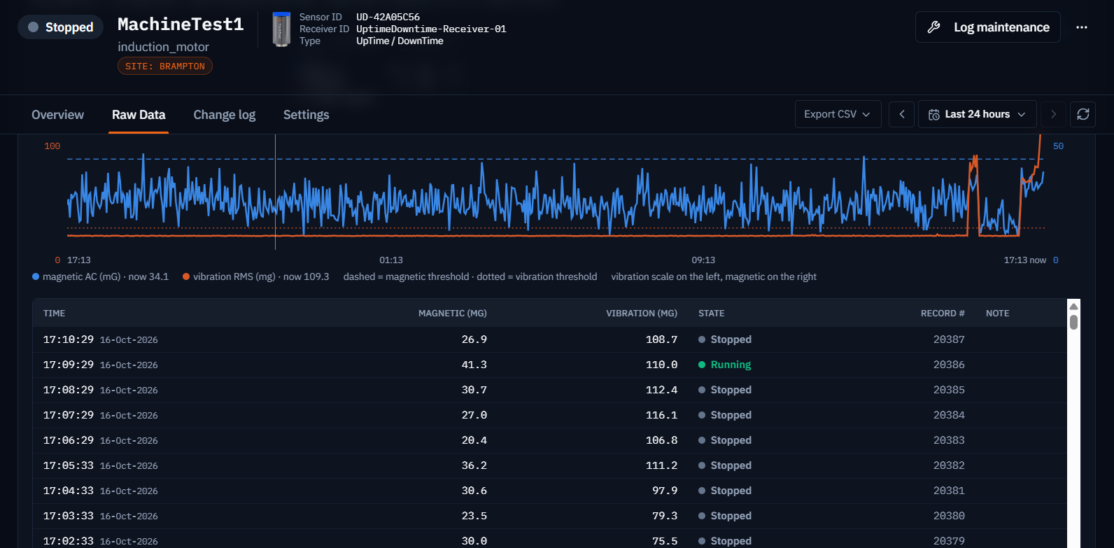Click receiver ID UptimeDowntime-Receiver-01

431,29
